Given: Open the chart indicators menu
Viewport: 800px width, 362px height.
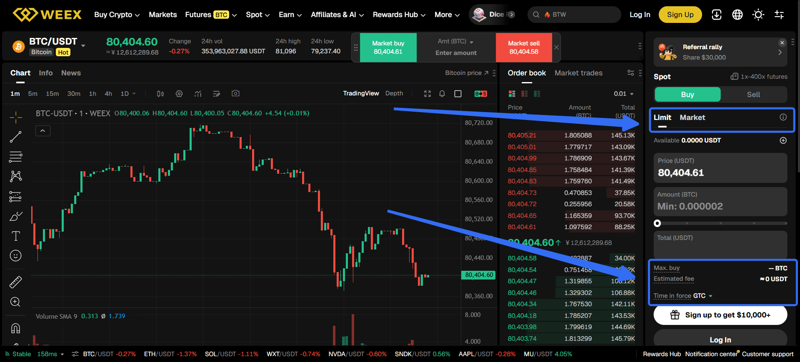Looking at the screenshot, I should pos(198,94).
